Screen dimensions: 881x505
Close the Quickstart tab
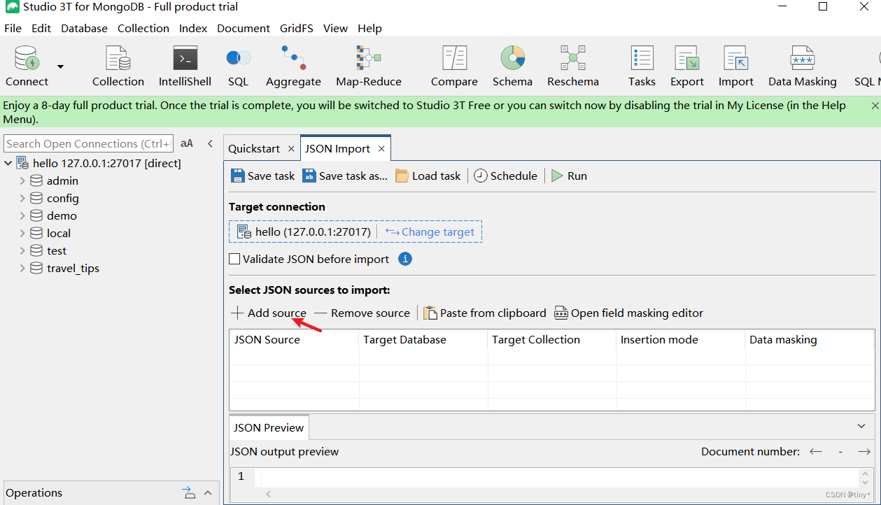[291, 149]
